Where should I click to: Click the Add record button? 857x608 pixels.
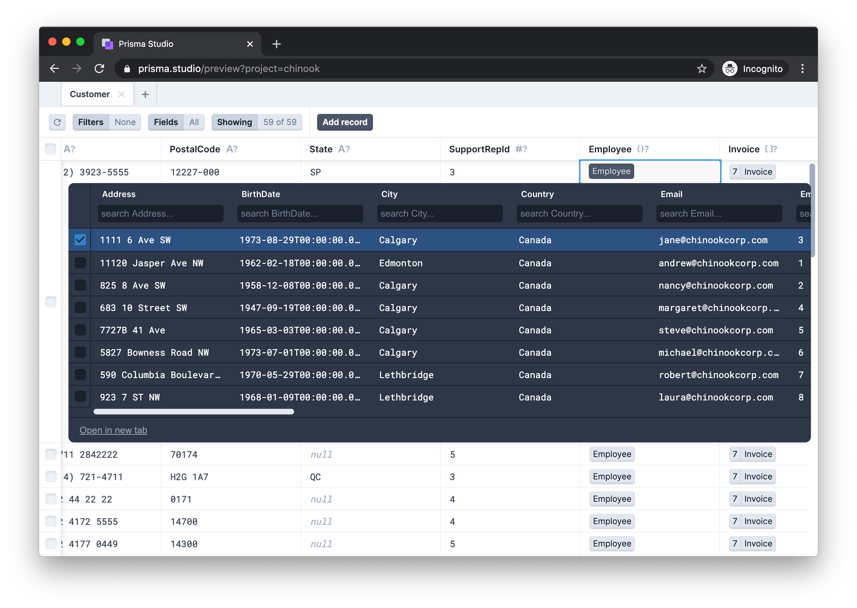pos(345,122)
